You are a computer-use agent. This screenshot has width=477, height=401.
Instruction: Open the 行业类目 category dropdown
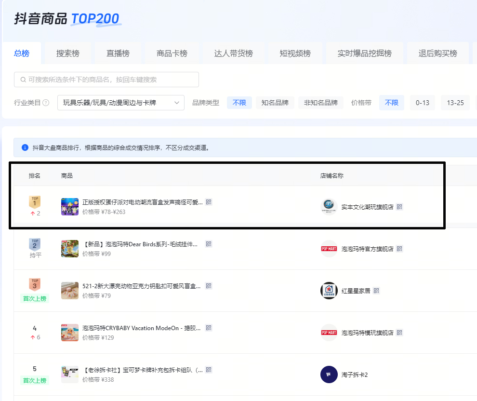pyautogui.click(x=121, y=103)
